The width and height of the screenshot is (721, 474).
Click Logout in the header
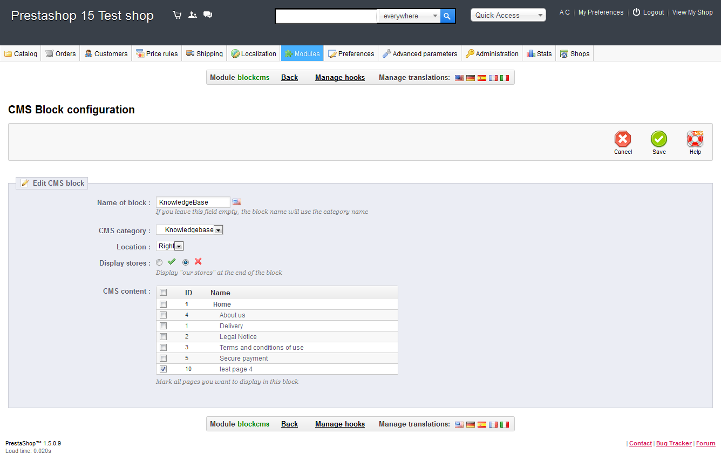pos(653,12)
